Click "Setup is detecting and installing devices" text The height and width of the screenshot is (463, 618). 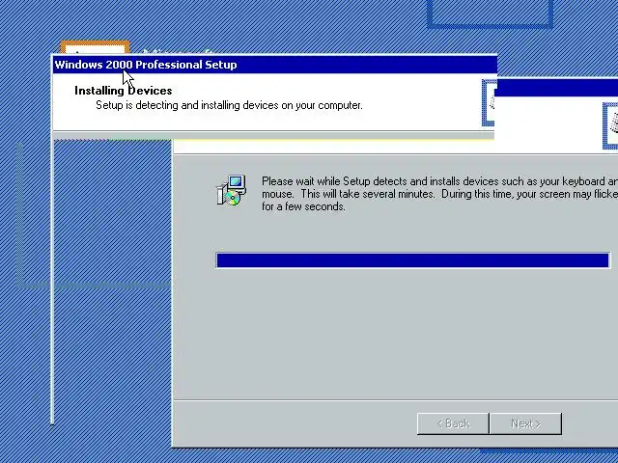(229, 105)
